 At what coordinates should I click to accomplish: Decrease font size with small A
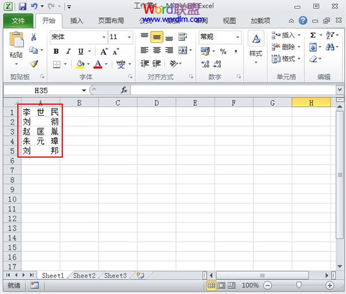116,52
